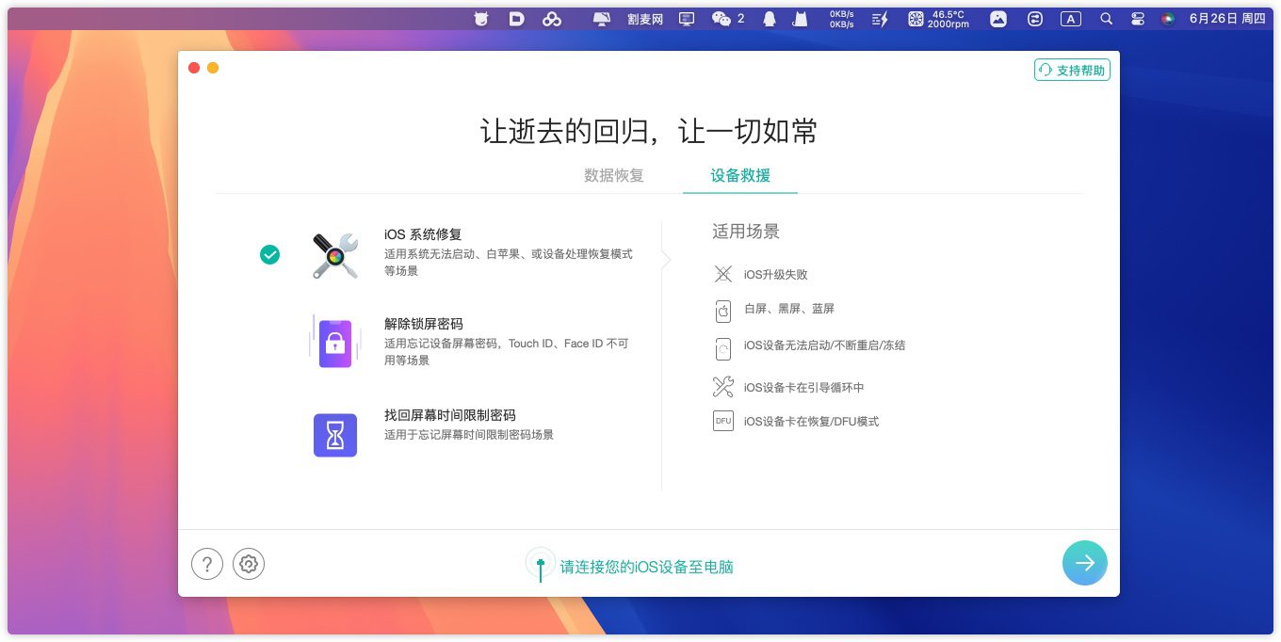Click the iOS 系统修复 wrench icon

[335, 255]
